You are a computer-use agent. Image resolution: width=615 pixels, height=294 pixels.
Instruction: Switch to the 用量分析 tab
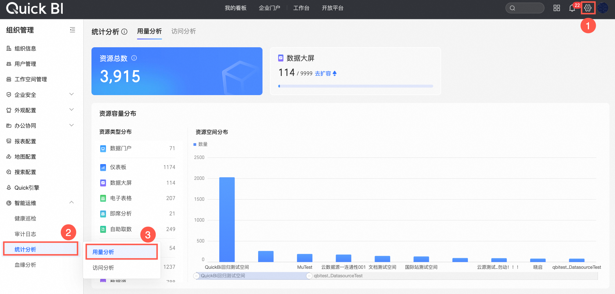150,31
